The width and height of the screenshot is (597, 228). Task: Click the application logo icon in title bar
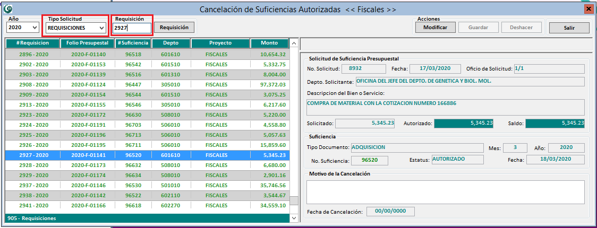point(8,9)
